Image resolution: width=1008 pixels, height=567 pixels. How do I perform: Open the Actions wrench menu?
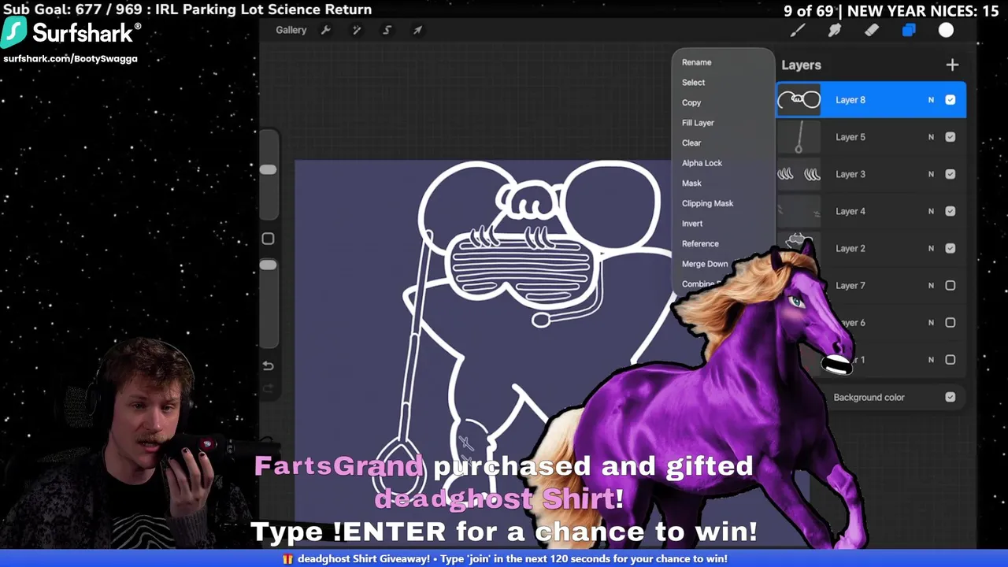326,30
